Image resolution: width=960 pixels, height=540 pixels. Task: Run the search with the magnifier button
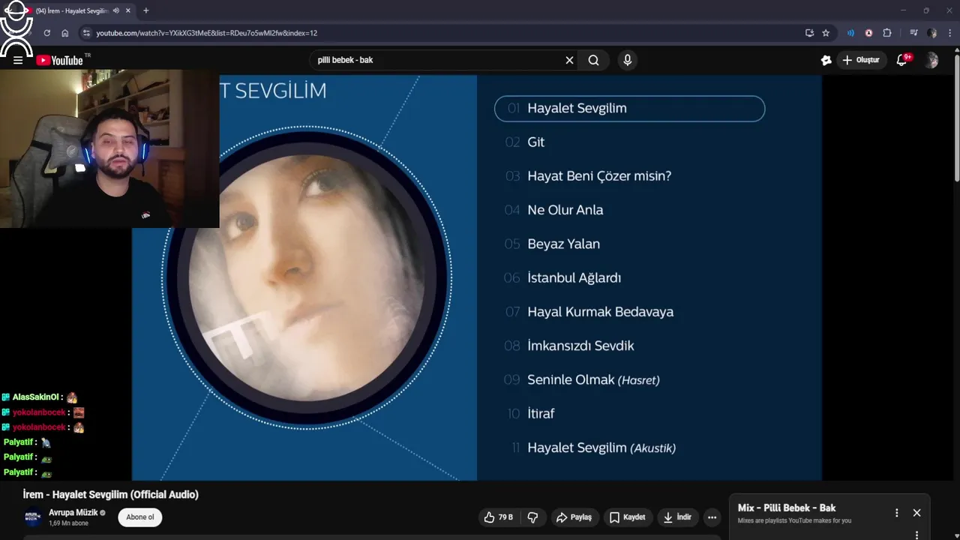[593, 60]
